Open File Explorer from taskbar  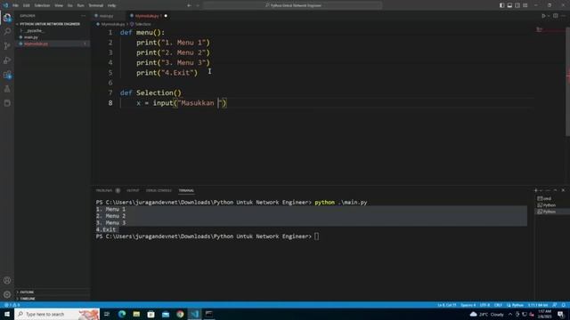click(136, 314)
